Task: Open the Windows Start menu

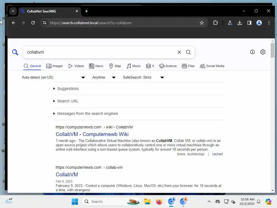Action: (75, 201)
